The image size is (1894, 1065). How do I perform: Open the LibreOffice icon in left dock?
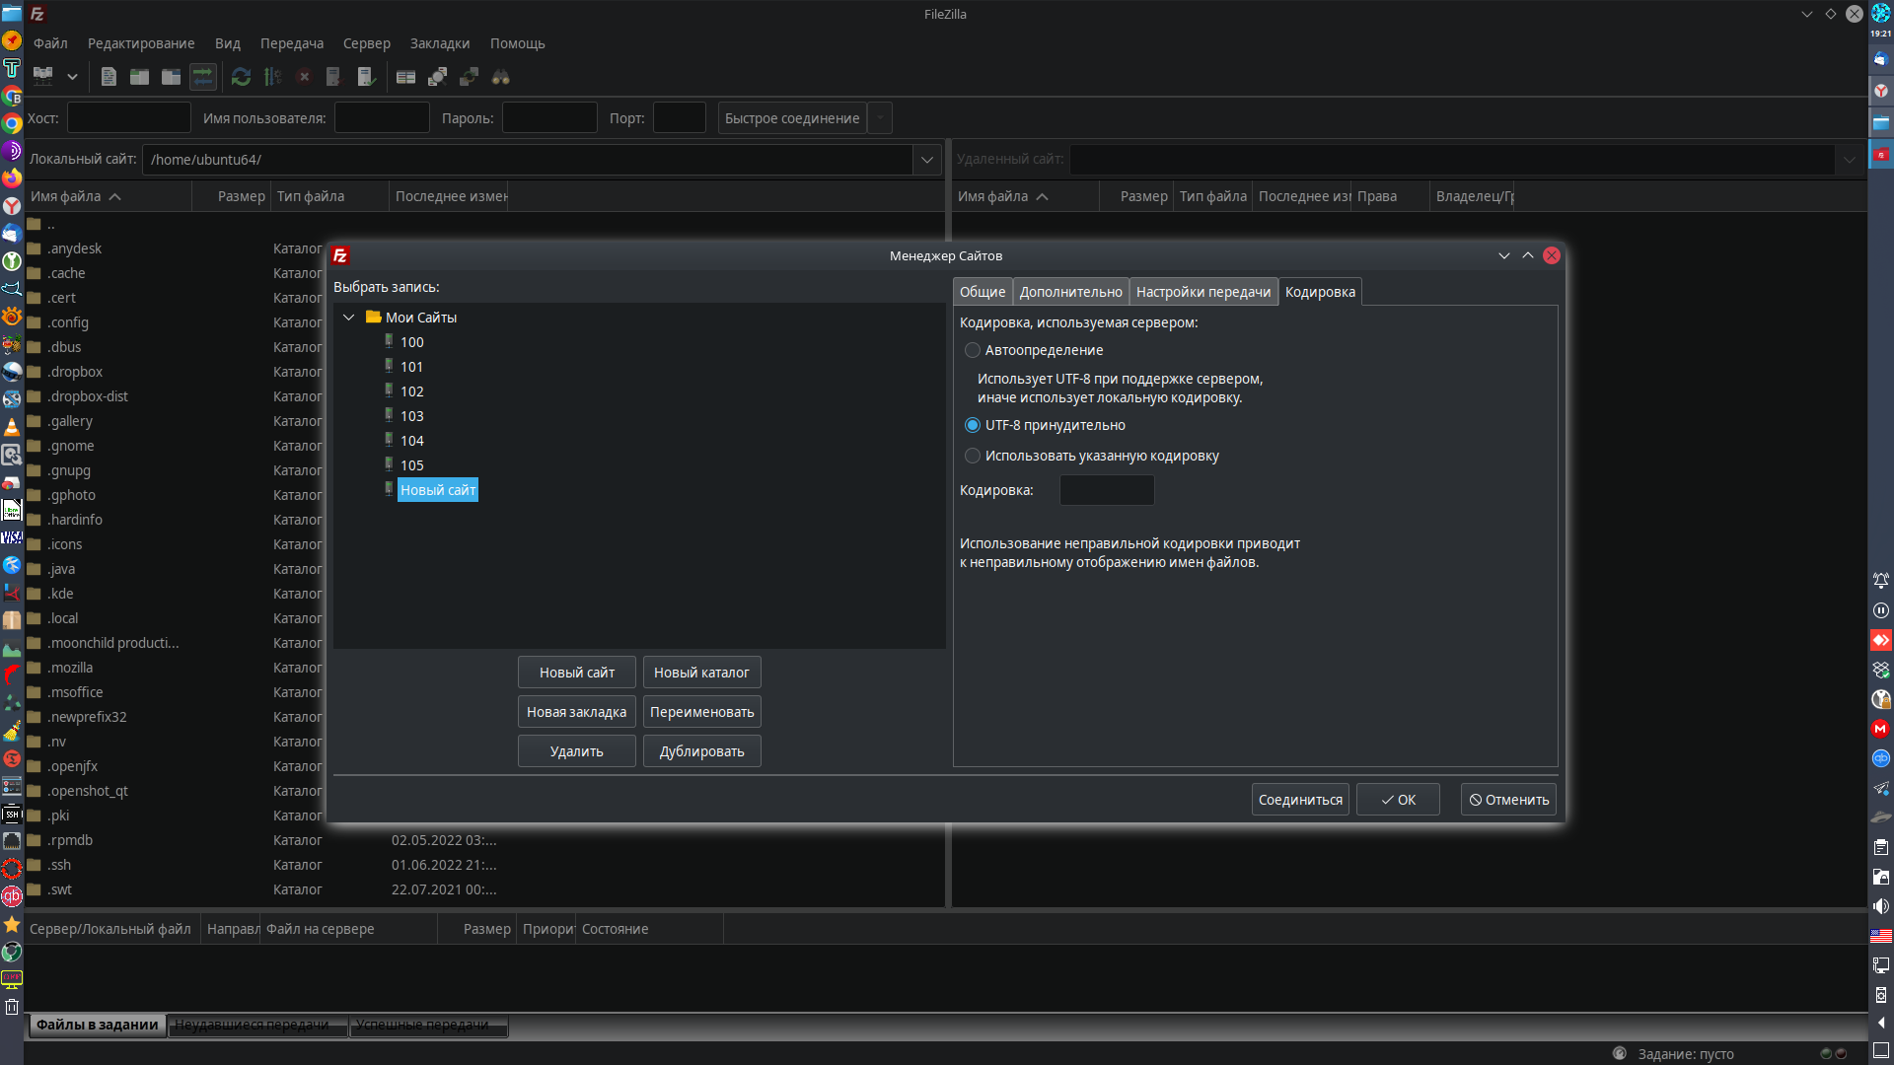[12, 510]
